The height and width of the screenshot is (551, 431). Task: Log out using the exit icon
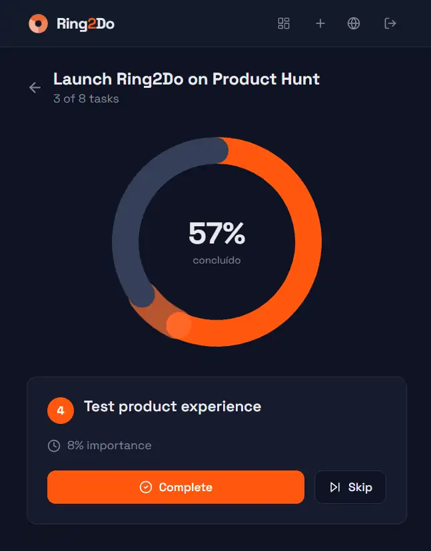390,23
